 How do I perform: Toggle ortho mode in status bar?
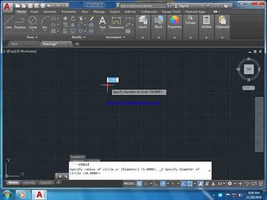click(156, 184)
